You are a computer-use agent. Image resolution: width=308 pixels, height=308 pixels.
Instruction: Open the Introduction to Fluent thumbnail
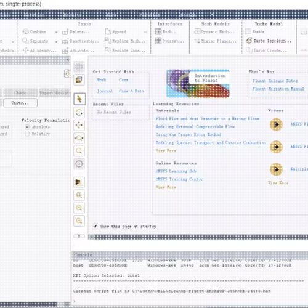198,83
